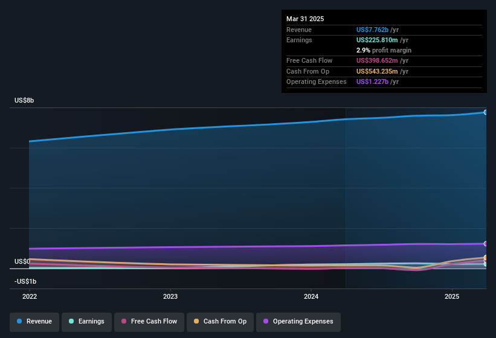
Task: Toggle the Cash From Op legend button
Action: (x=220, y=322)
